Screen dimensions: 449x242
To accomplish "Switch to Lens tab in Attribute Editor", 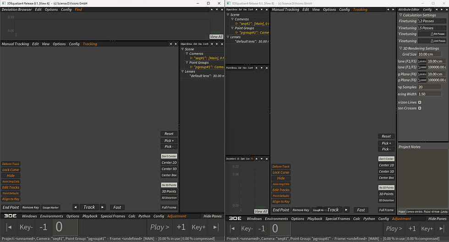I will [x=444, y=212].
